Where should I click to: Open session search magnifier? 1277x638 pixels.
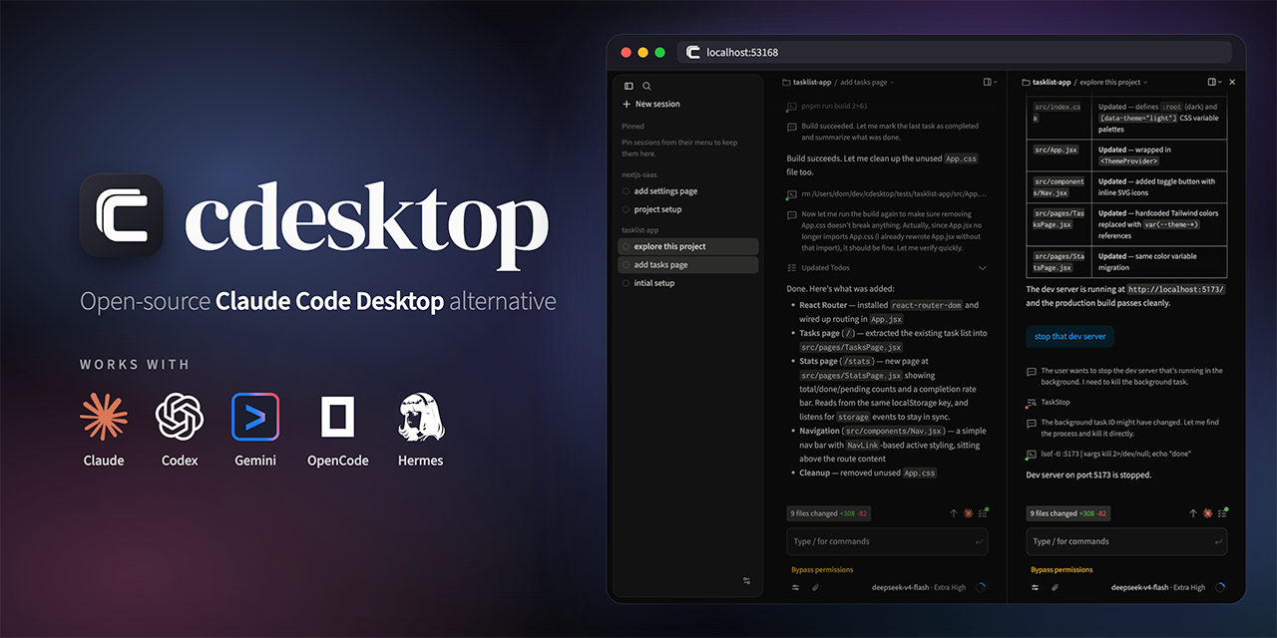[x=646, y=87]
